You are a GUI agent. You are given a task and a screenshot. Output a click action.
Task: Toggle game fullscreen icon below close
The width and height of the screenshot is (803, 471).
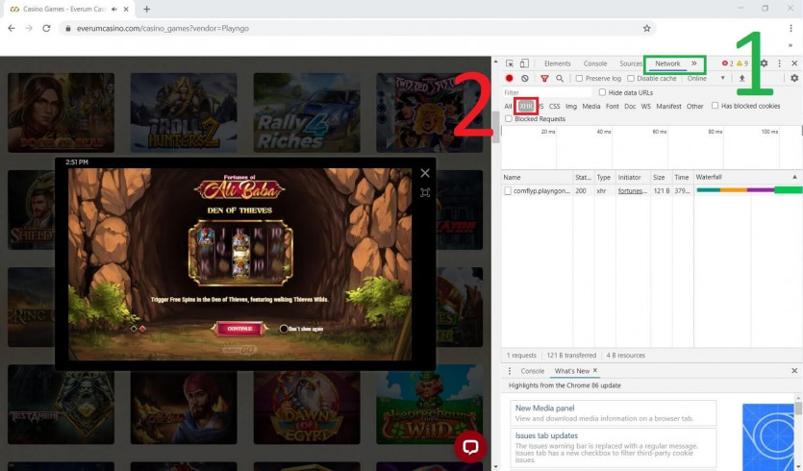(x=425, y=192)
